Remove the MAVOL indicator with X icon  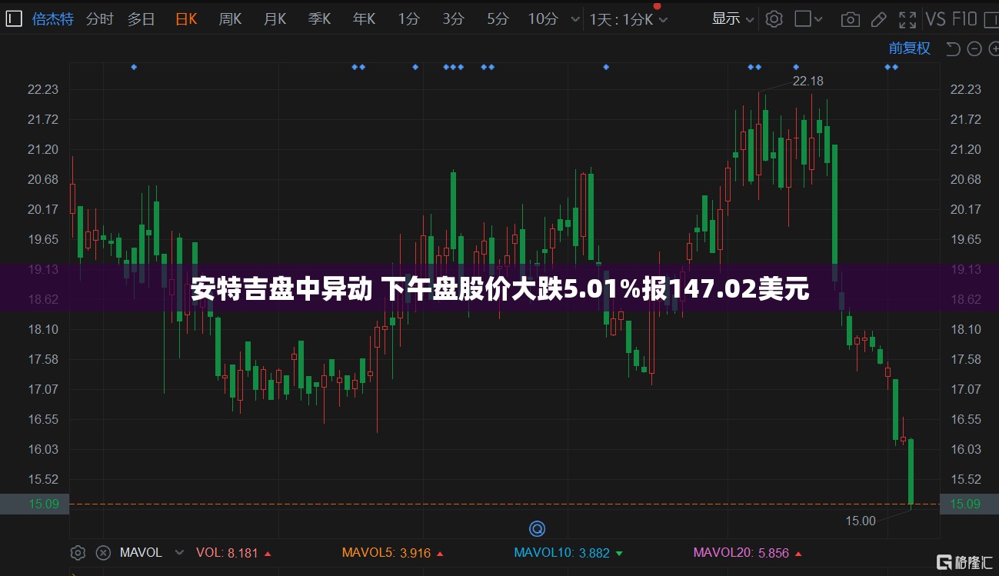tap(103, 552)
